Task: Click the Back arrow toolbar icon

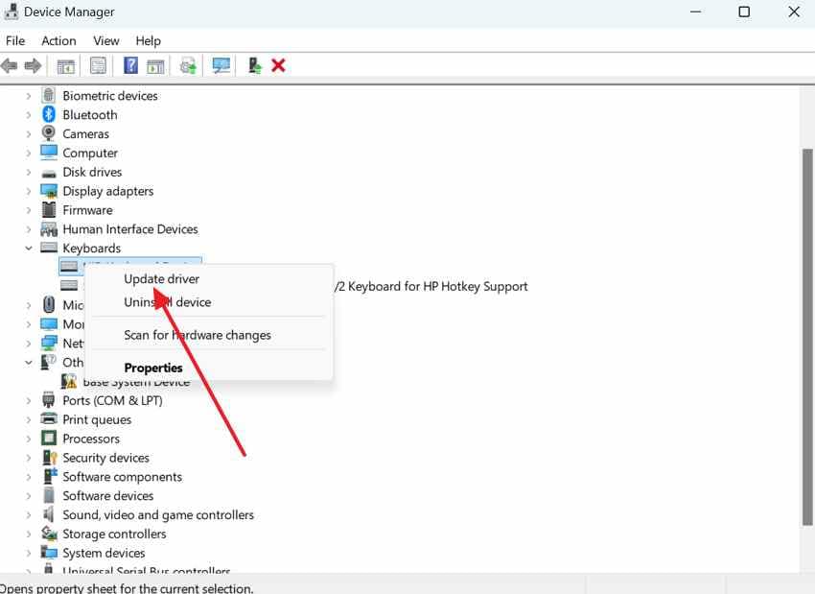Action: tap(10, 65)
